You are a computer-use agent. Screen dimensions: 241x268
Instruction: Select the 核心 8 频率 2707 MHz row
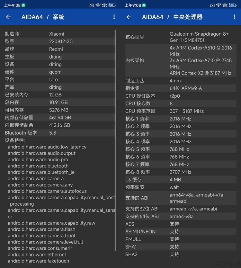pos(181,172)
